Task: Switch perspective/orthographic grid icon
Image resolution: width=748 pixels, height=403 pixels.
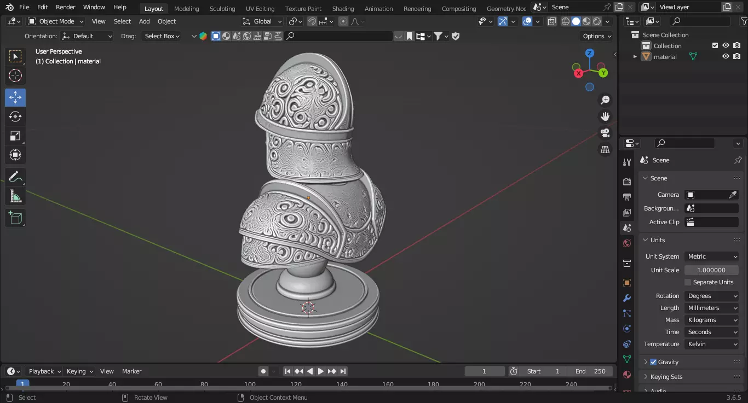Action: pyautogui.click(x=605, y=149)
